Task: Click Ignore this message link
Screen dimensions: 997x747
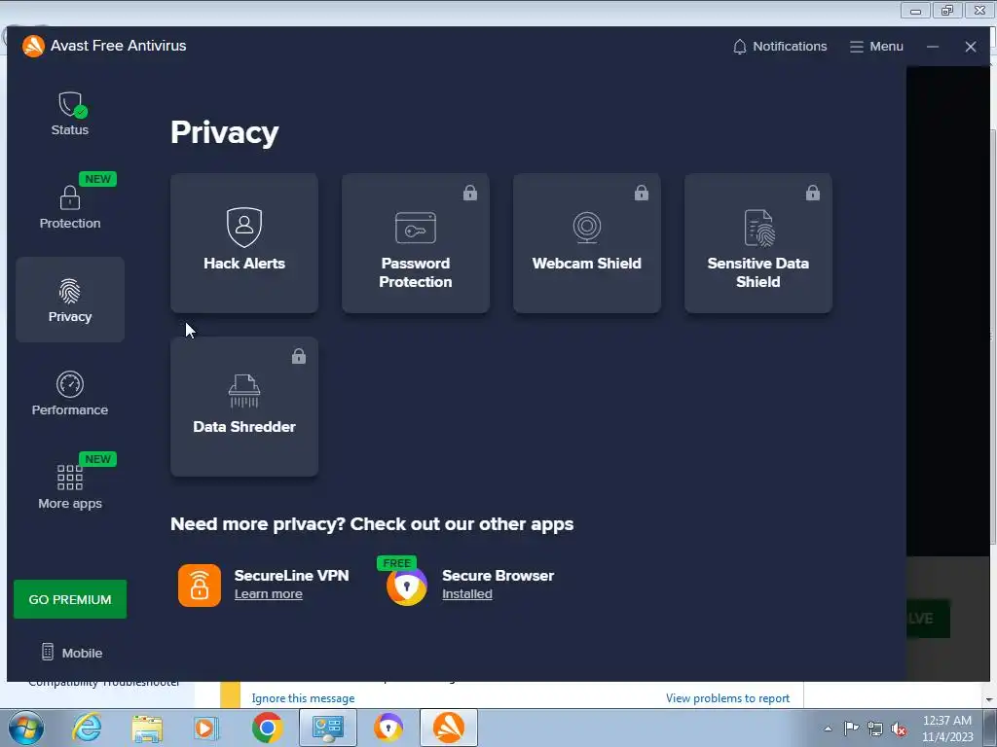Action: [x=304, y=698]
